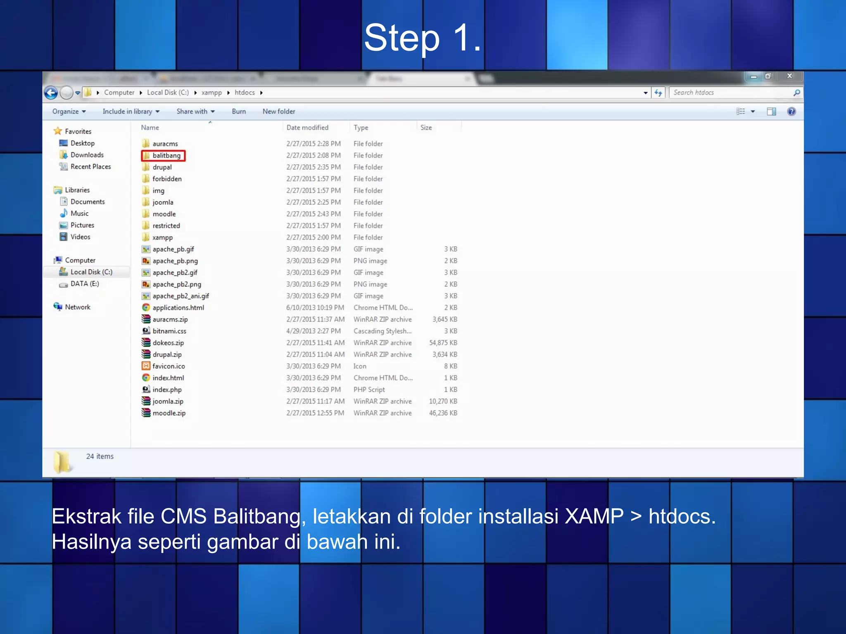Image resolution: width=846 pixels, height=634 pixels.
Task: Expand the breadcrumb arrow after htdocs
Action: (x=261, y=93)
